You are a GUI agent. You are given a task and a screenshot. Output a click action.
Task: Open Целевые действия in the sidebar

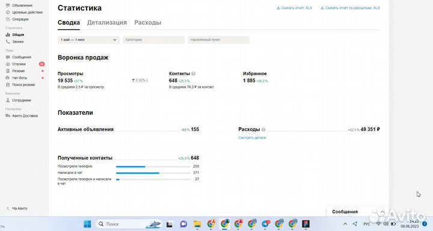(24, 12)
